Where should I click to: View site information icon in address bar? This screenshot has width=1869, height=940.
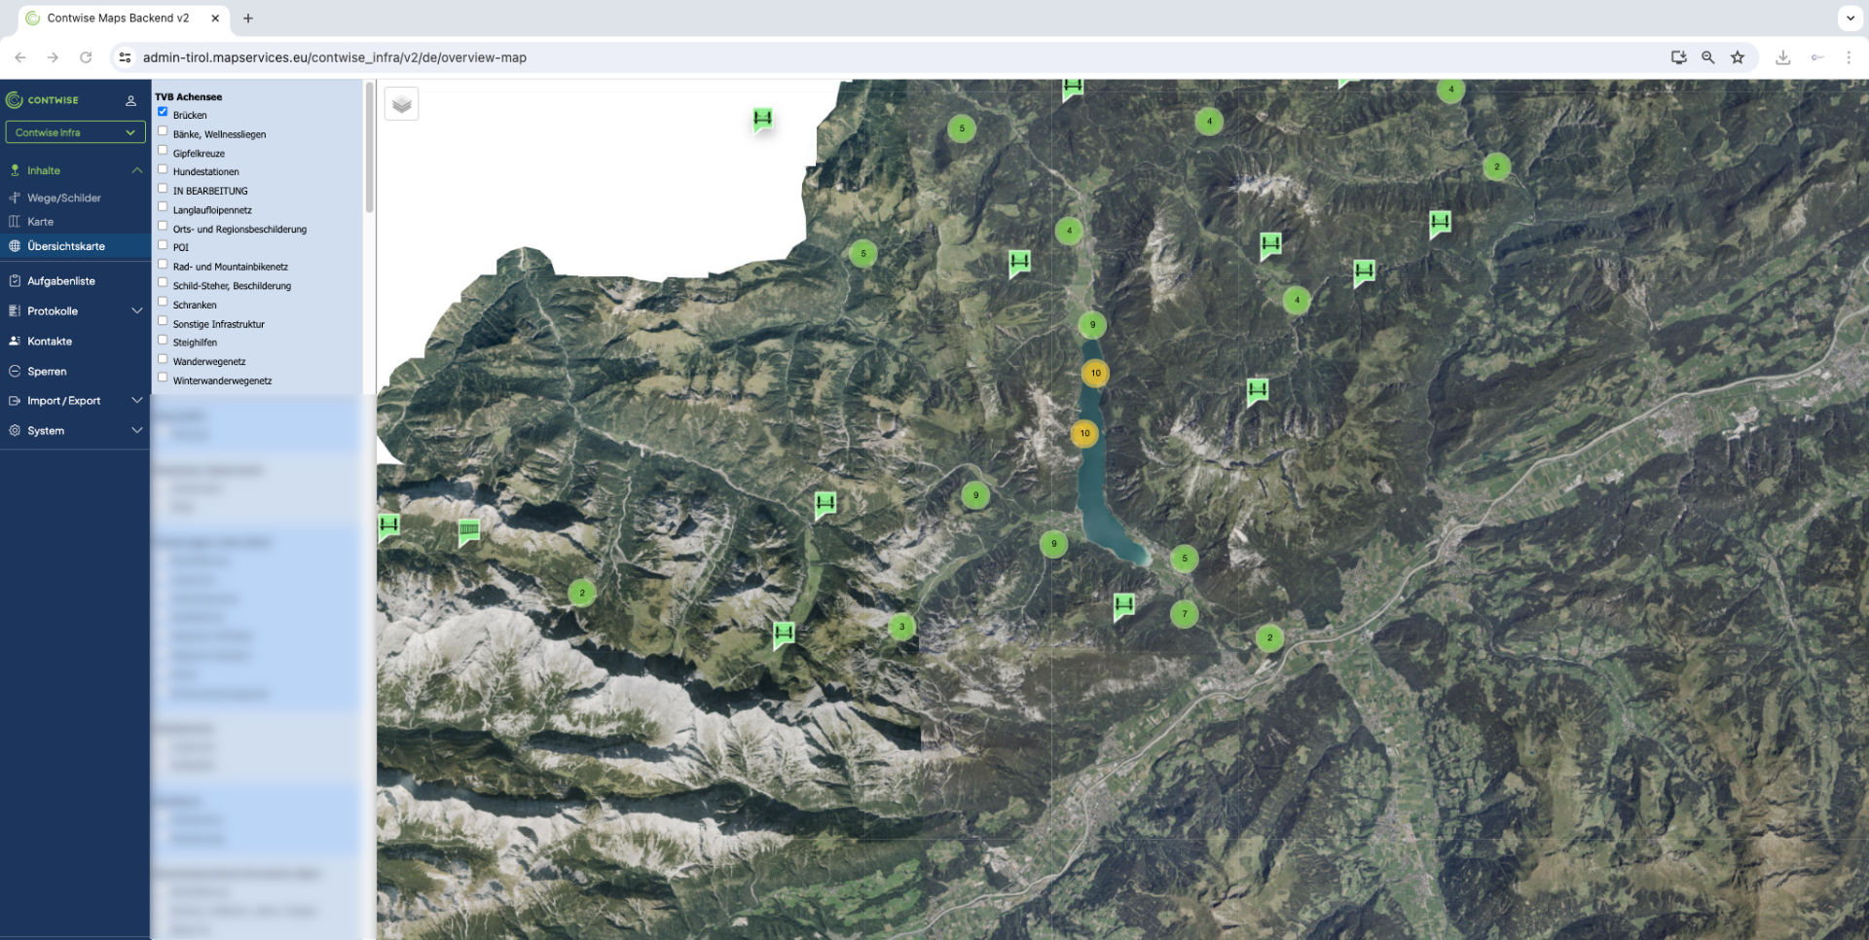125,57
